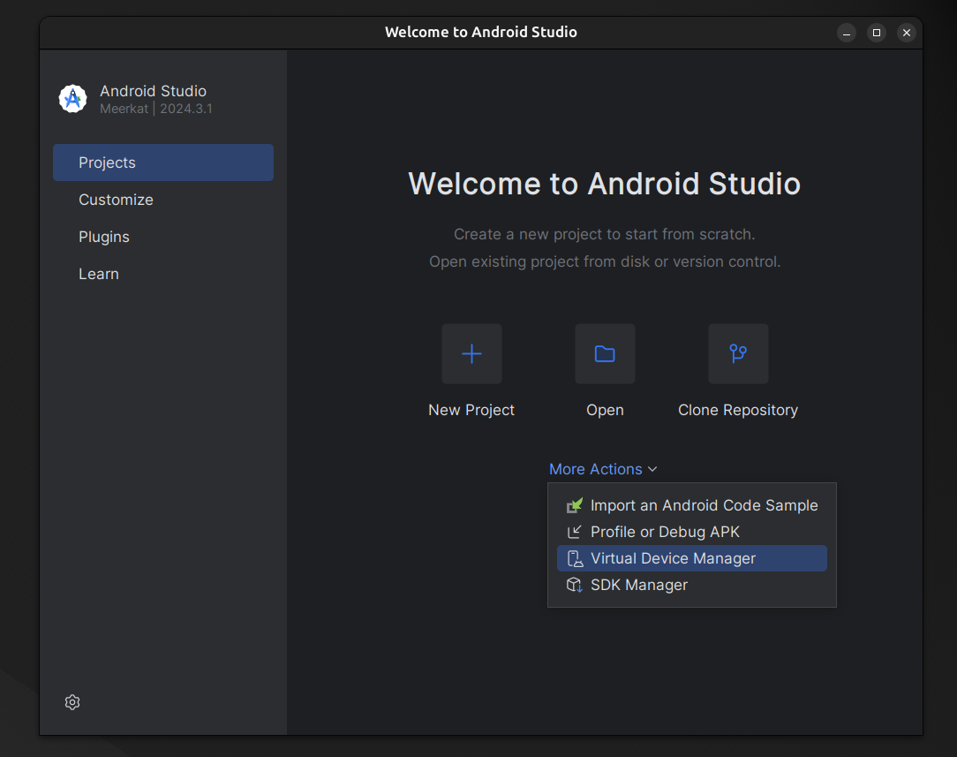The height and width of the screenshot is (757, 957).
Task: Collapse the More Actions dropdown
Action: coord(603,469)
